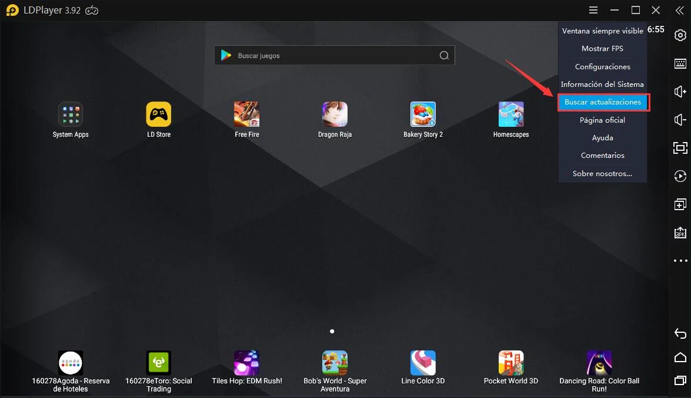The image size is (691, 398).
Task: Show more tools via three-dots icon
Action: tap(680, 261)
